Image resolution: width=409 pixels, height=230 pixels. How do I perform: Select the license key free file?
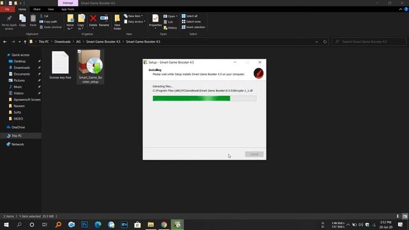60,65
